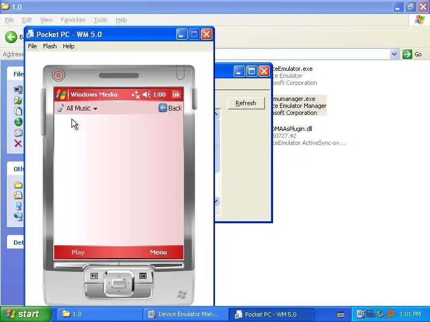
Task: Open Favorites menu in Explorer window
Action: click(x=73, y=20)
